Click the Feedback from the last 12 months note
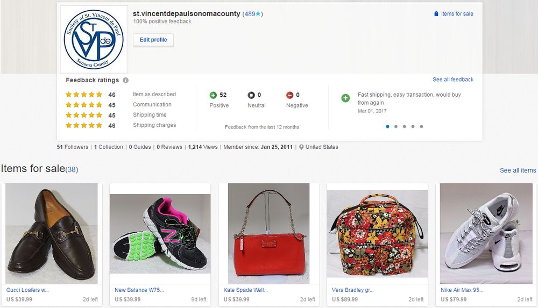The image size is (538, 308). coord(262,127)
